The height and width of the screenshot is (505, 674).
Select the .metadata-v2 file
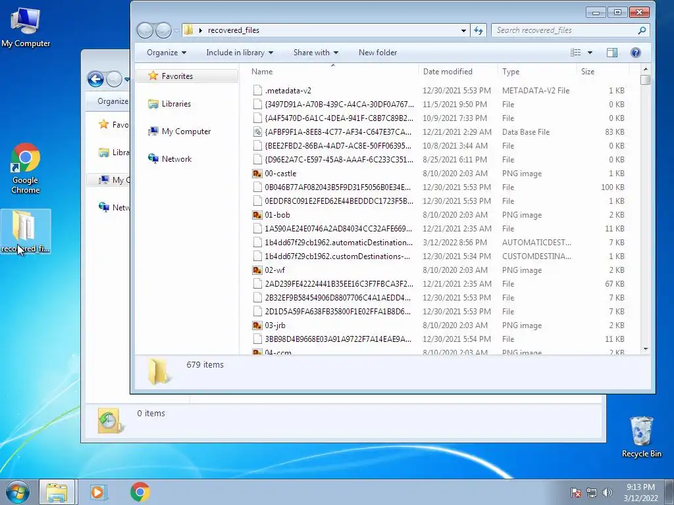[438, 91]
